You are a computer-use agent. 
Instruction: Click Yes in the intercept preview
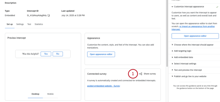click(46, 54)
